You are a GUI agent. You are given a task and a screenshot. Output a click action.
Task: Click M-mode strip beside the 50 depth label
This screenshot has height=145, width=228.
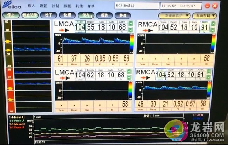[x=32, y=50]
